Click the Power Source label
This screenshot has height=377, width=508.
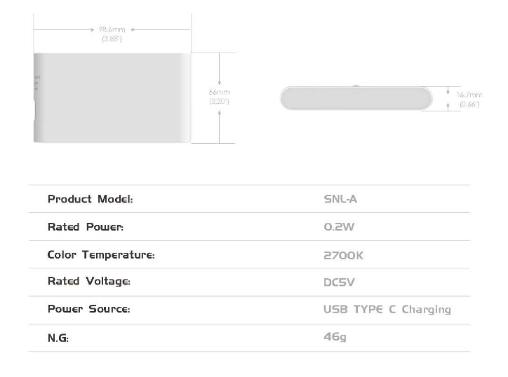click(x=89, y=309)
